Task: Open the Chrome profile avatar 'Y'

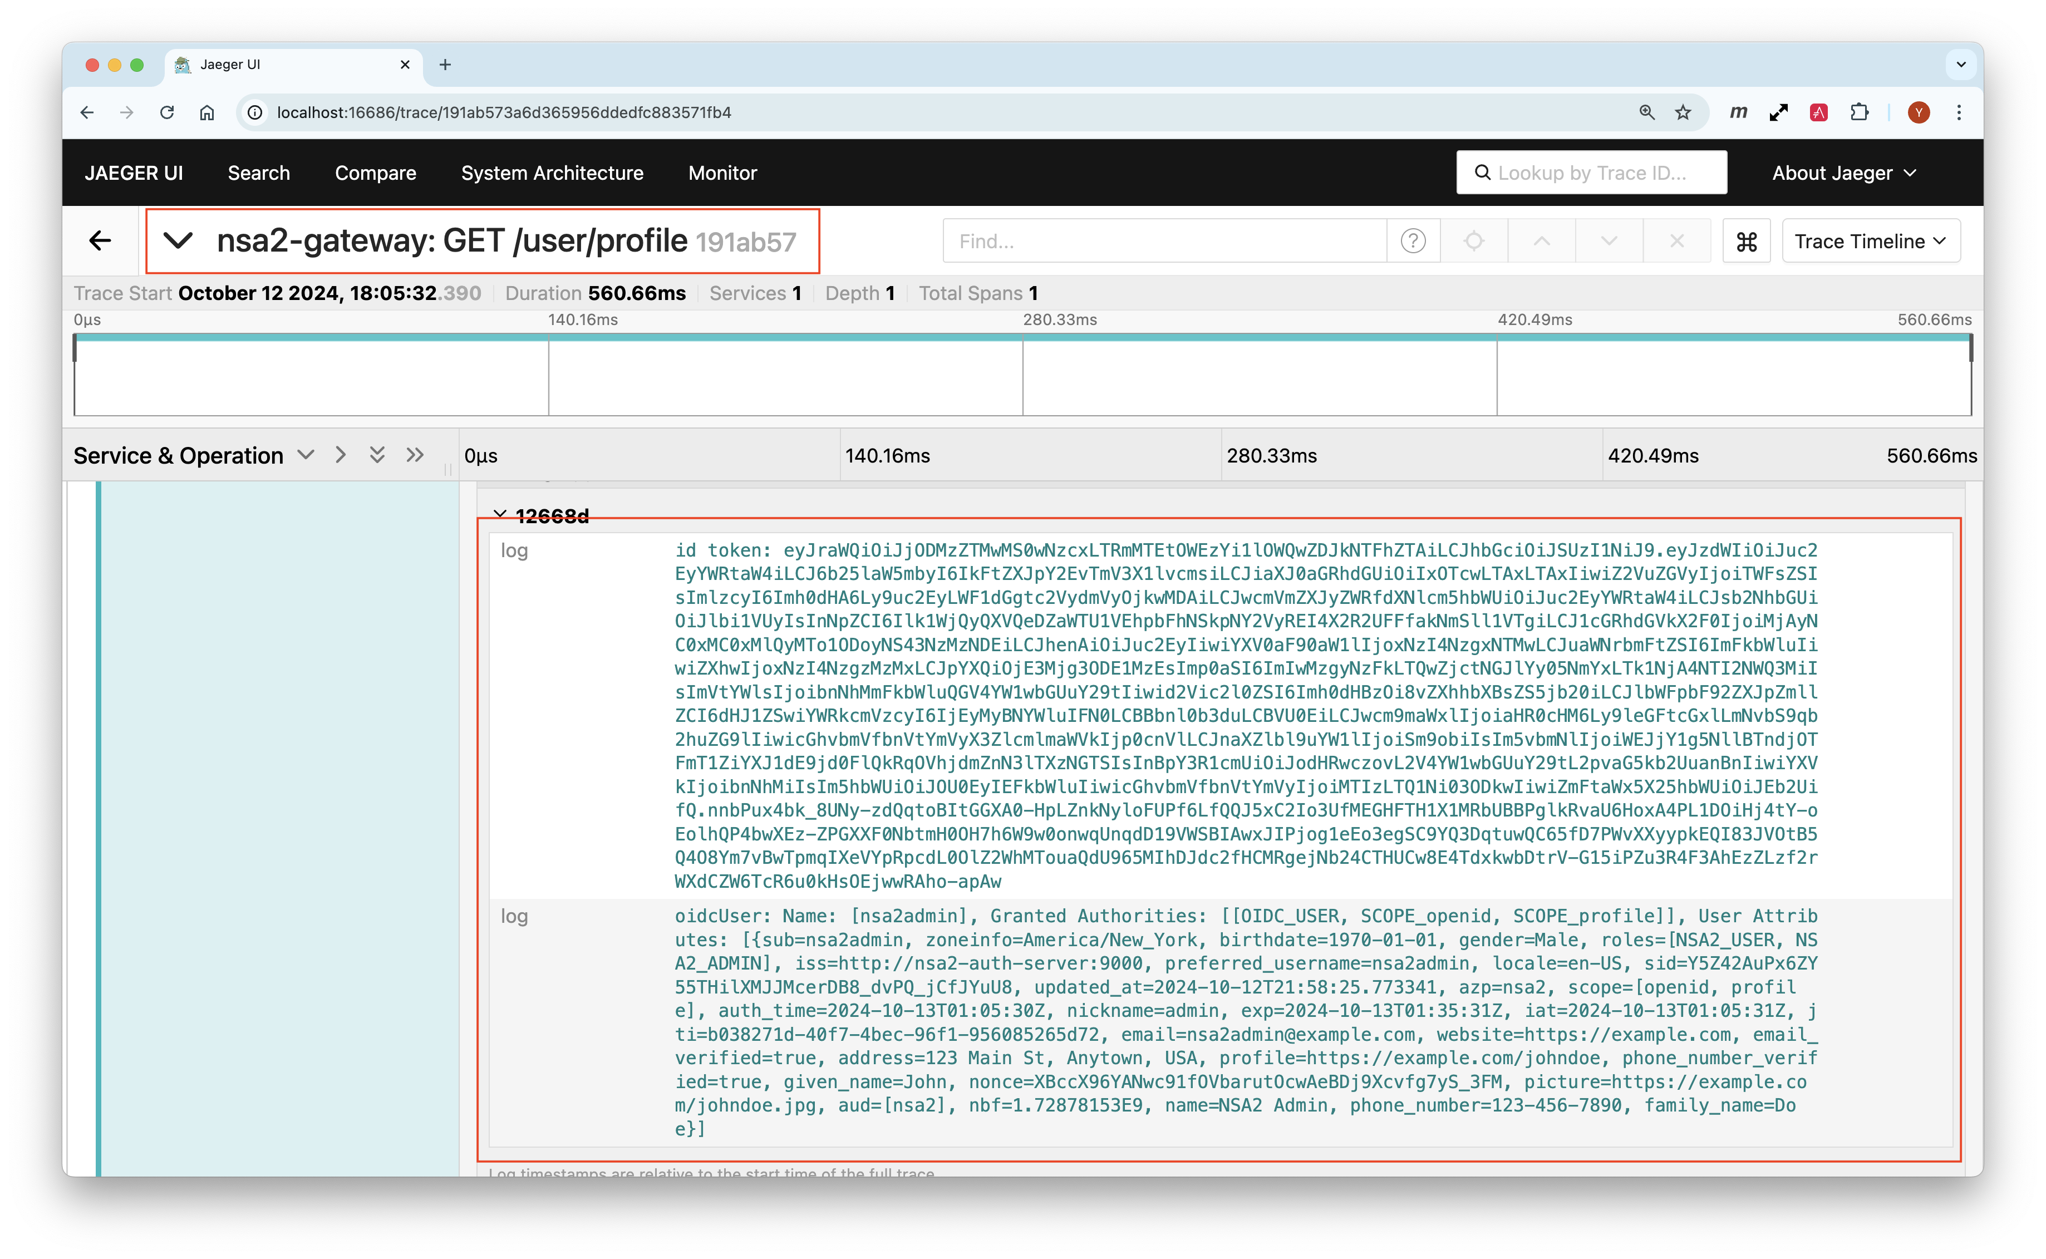Action: (x=1919, y=112)
